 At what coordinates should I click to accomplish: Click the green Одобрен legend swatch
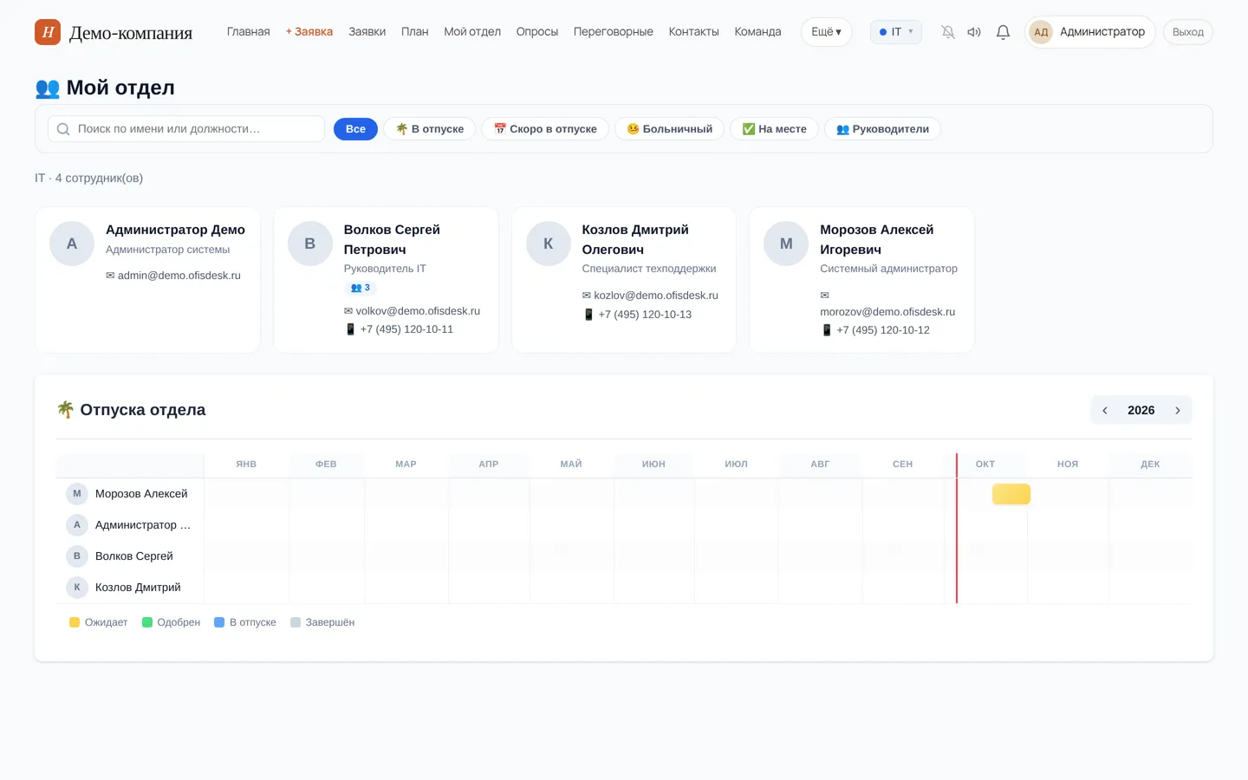pyautogui.click(x=147, y=622)
